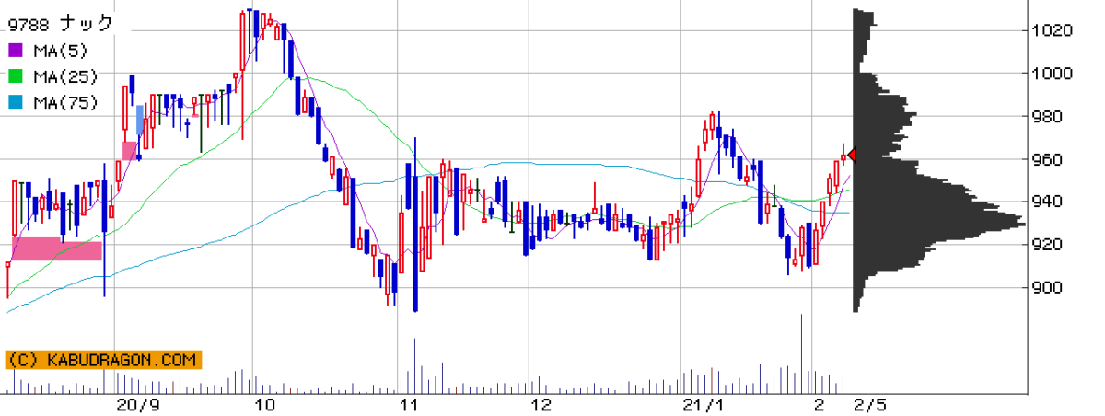Click the 21/1 date axis label

click(x=705, y=405)
